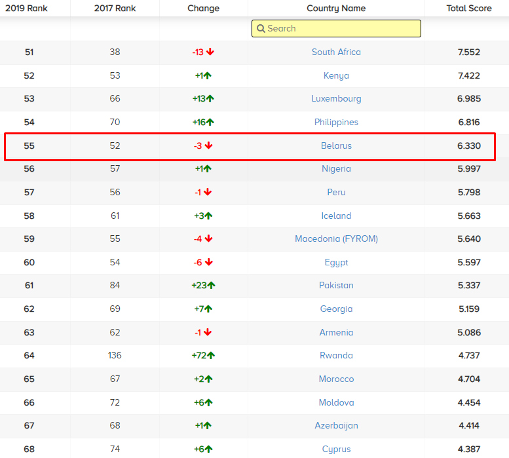Follow the Macedonia (FYROM) link
The height and width of the screenshot is (458, 509).
[x=336, y=239]
